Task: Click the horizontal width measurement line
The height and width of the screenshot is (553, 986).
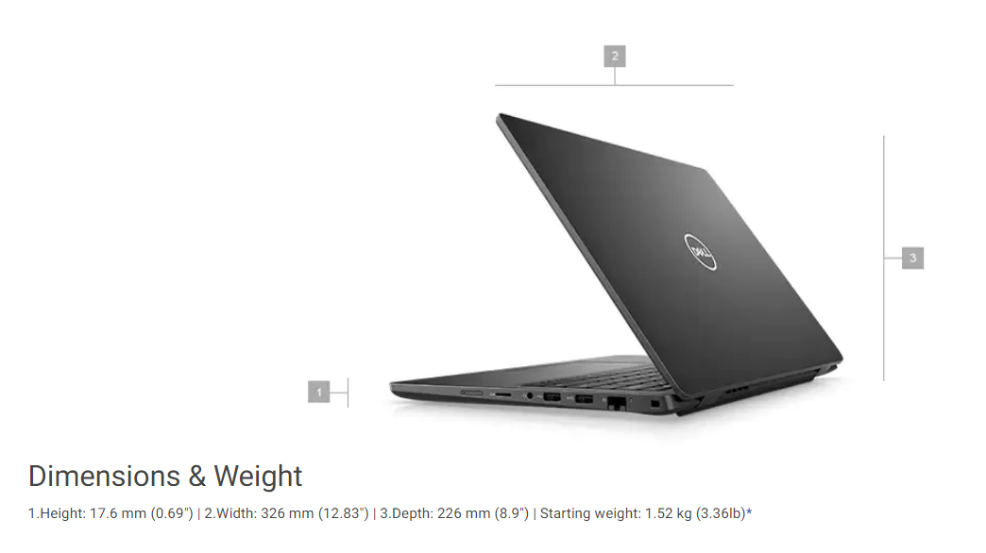Action: click(x=615, y=85)
